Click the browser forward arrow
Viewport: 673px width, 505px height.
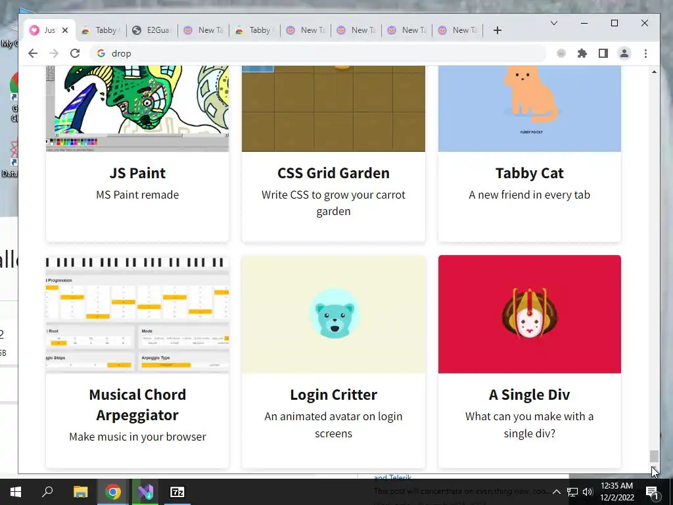point(54,53)
